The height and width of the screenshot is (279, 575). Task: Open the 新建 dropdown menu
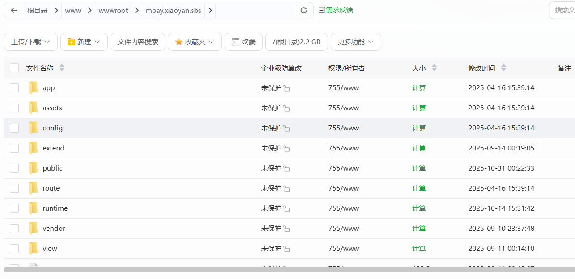(84, 42)
